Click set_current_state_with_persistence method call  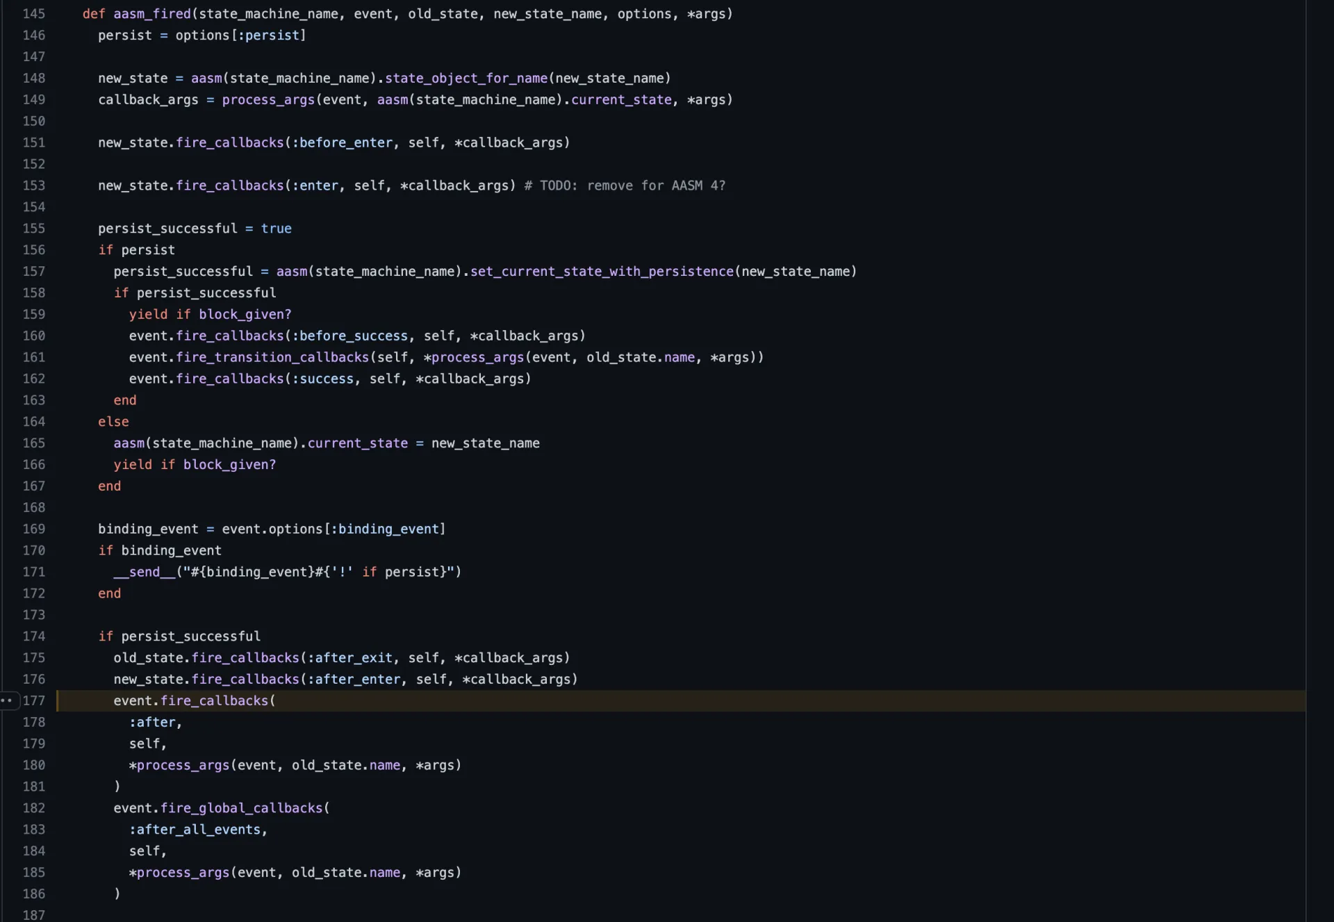tap(602, 272)
